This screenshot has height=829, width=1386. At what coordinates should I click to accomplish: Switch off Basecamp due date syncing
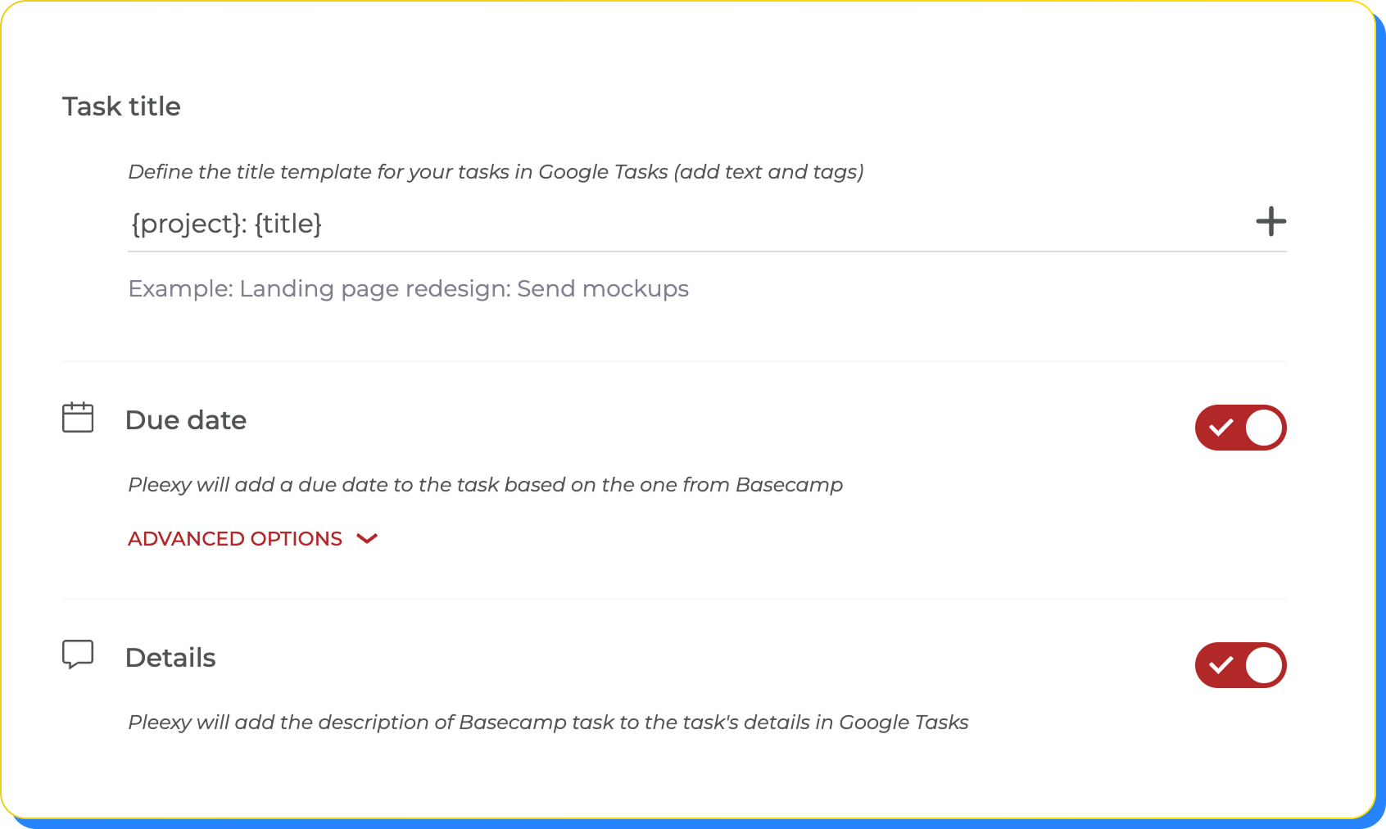[x=1241, y=427]
